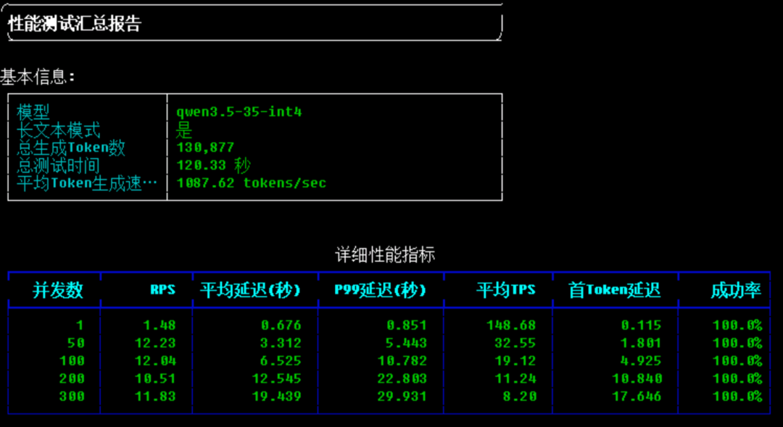
Task: Select concurrency value 200
Action: click(72, 378)
